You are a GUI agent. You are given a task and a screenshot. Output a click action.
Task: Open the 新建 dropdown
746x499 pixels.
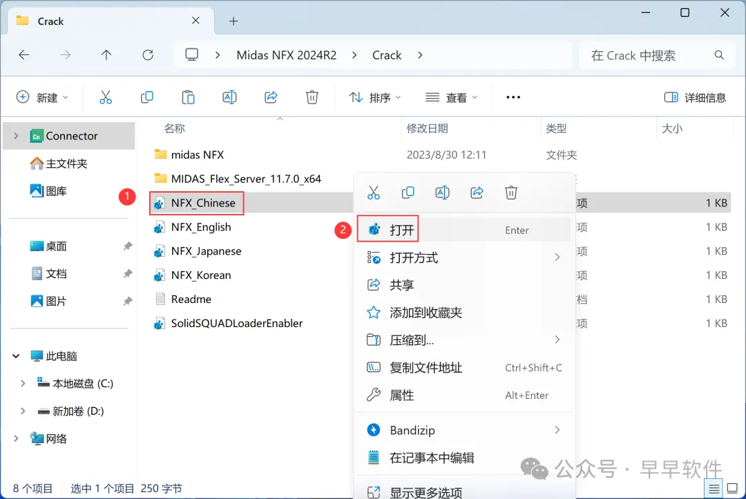point(42,97)
